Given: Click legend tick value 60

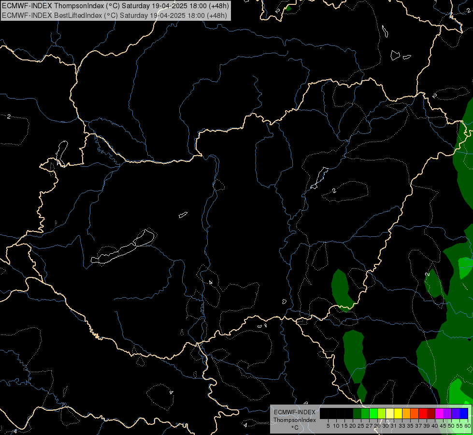Looking at the screenshot, I should (468, 426).
